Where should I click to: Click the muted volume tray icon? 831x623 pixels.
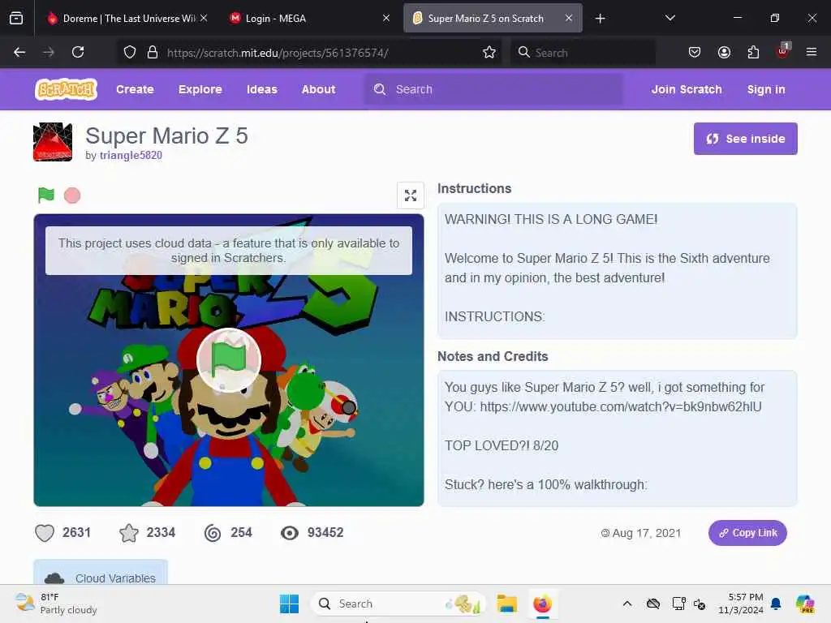700,604
